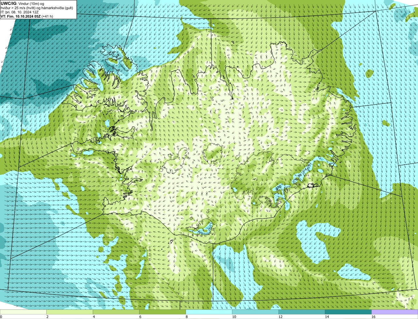This screenshot has width=418, height=319.
Task: Click the 6–8 m/s olive green legend swatch
Action: point(163,312)
